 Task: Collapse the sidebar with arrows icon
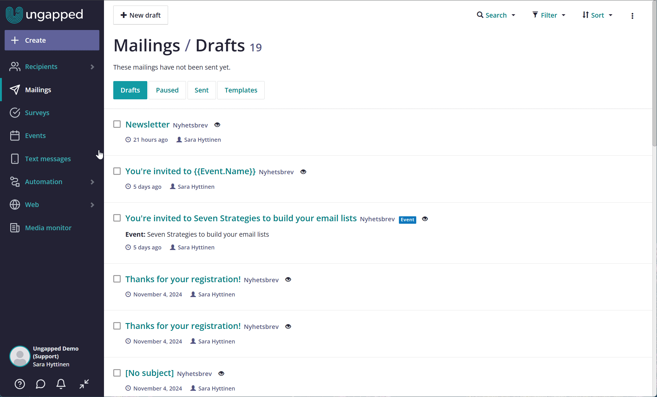pyautogui.click(x=84, y=384)
